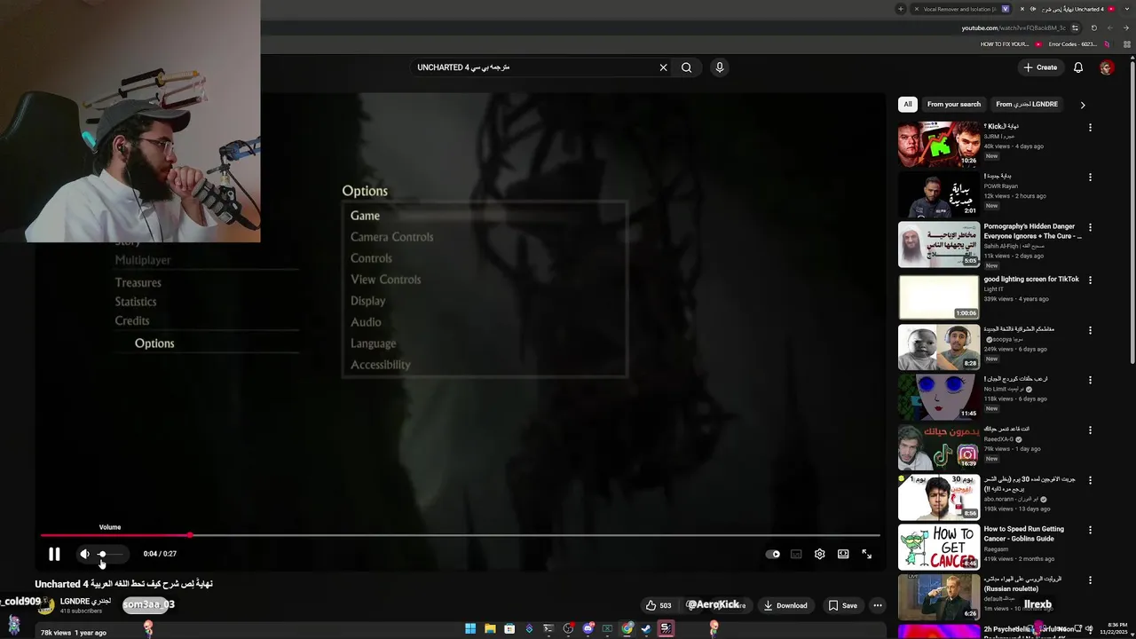Mute the video with speaker icon
Viewport: 1136px width, 639px height.
(85, 554)
